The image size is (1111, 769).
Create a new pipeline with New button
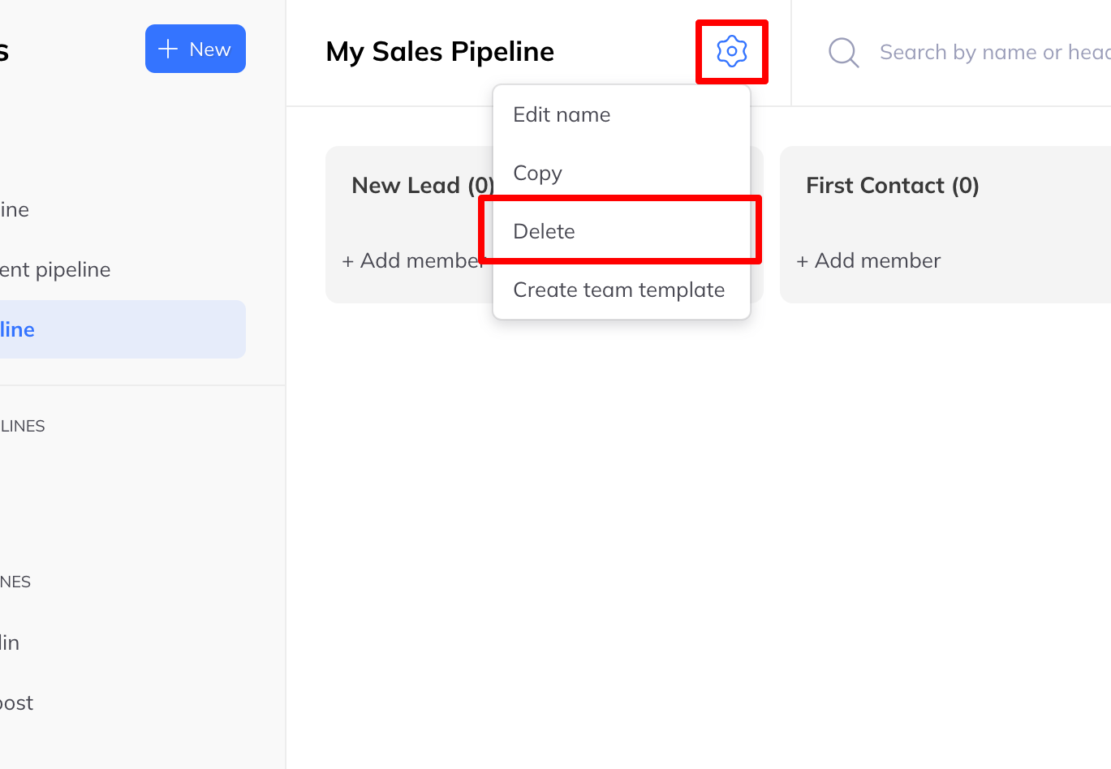click(196, 49)
